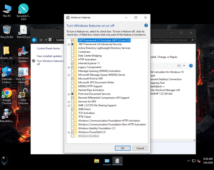Click Turn Windows features on or off link

point(50,63)
